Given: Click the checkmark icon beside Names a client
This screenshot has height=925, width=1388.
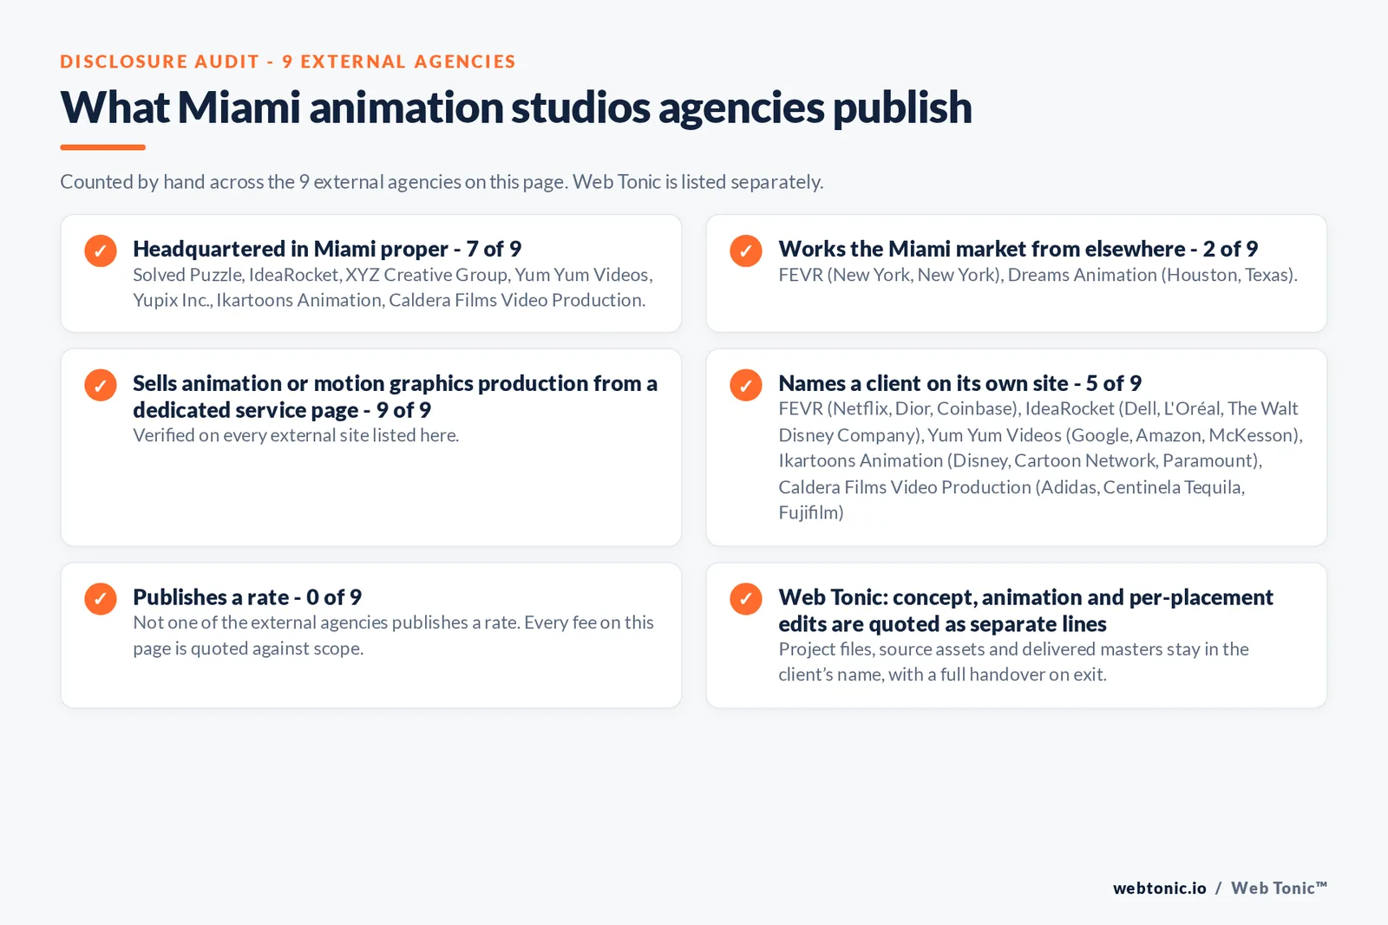Looking at the screenshot, I should pyautogui.click(x=746, y=385).
